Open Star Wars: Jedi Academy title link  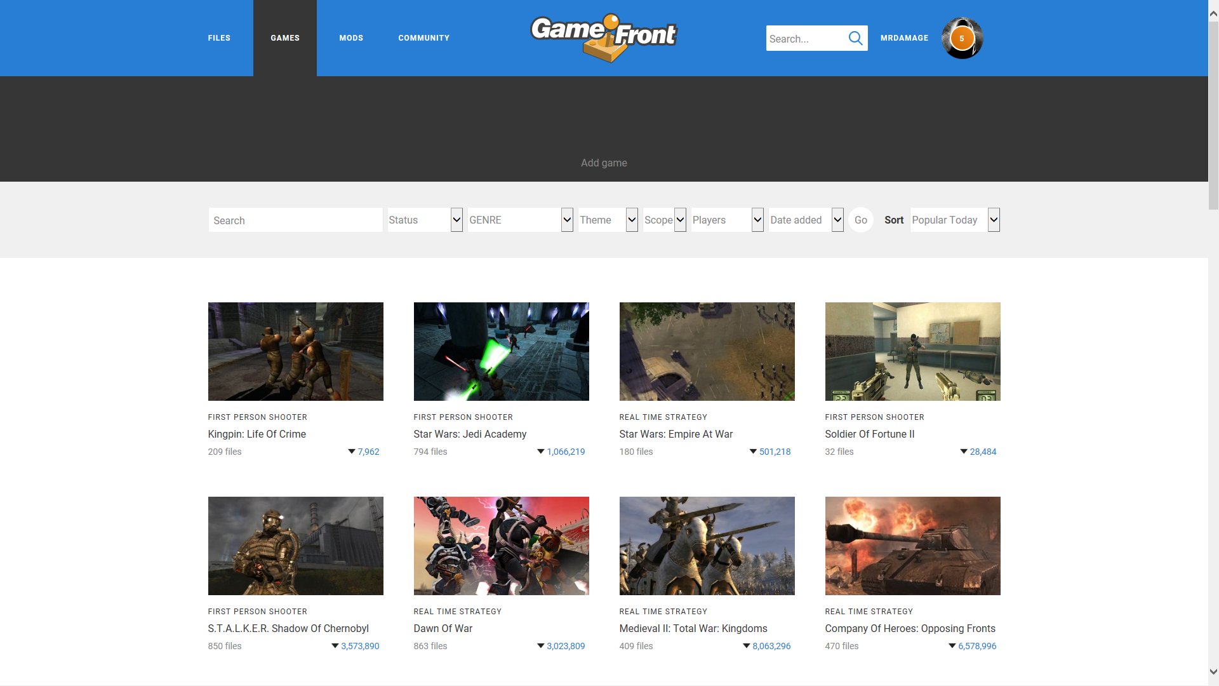pos(470,434)
